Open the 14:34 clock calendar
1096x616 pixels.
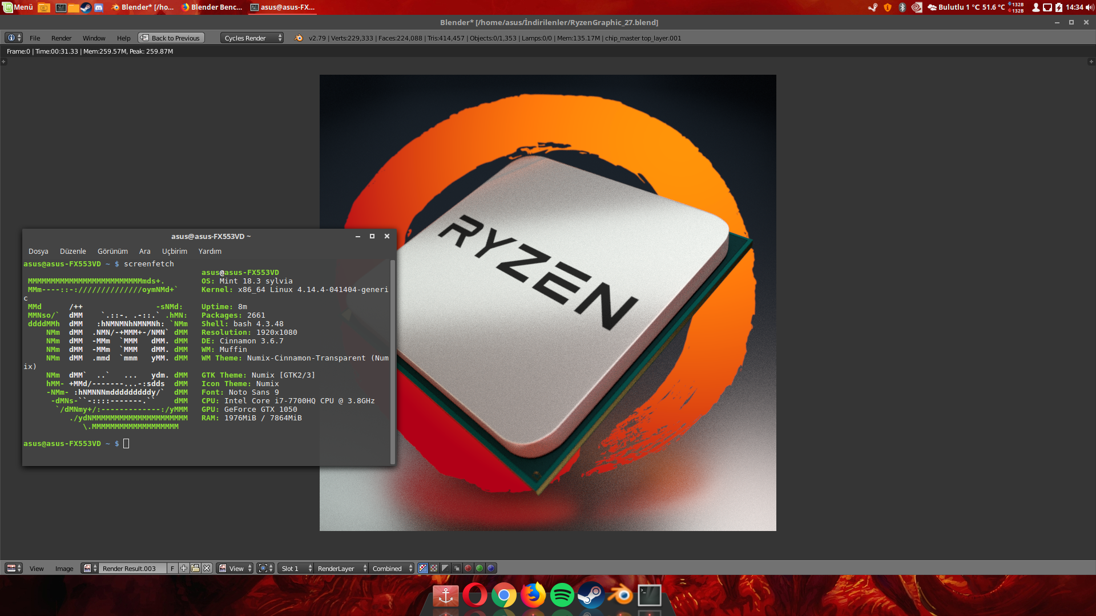[1074, 7]
